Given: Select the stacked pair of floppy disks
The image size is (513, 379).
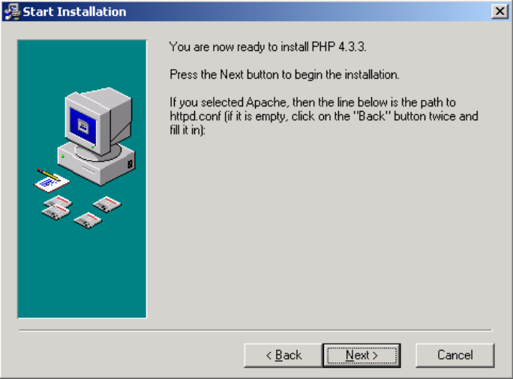Looking at the screenshot, I should point(57,208).
